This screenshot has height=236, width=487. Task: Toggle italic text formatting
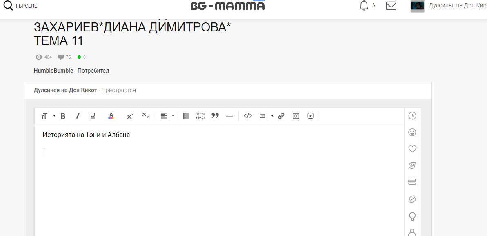point(78,116)
